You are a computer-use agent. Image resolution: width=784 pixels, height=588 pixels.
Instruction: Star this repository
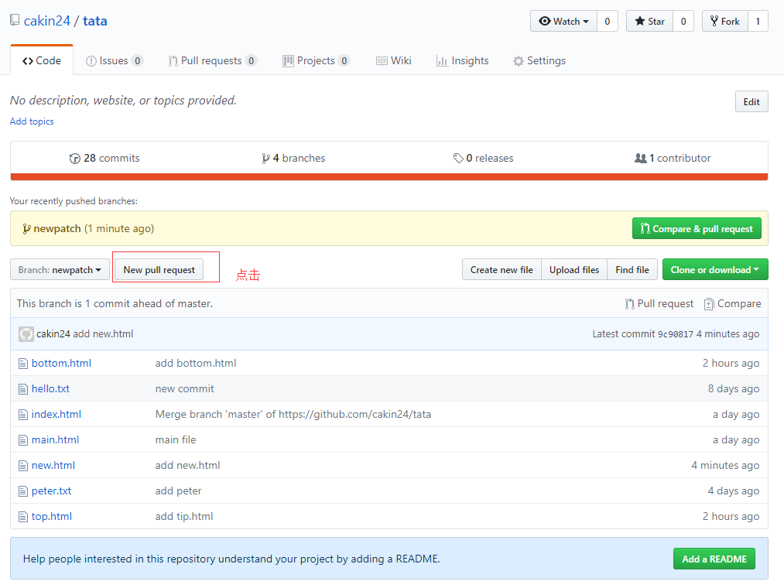(649, 21)
